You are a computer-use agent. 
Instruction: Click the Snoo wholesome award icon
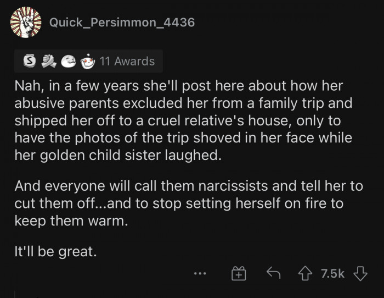[87, 62]
